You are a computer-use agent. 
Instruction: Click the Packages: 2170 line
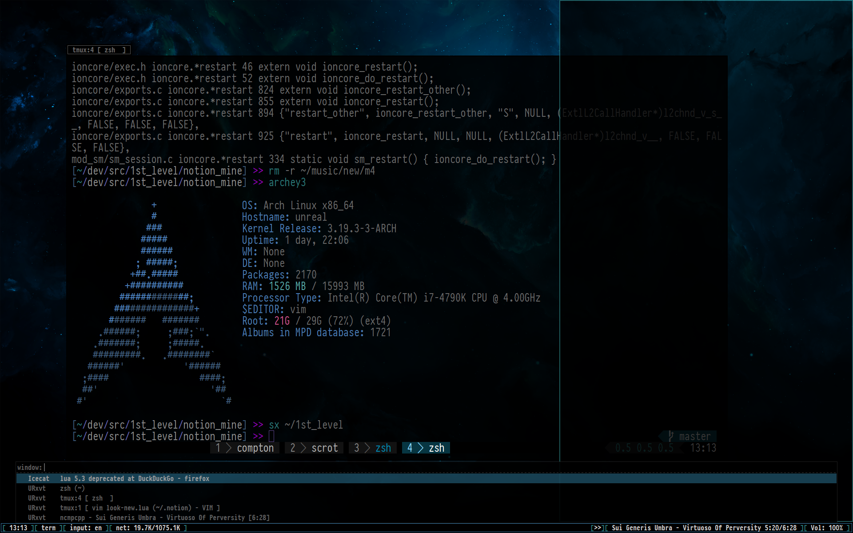[279, 274]
